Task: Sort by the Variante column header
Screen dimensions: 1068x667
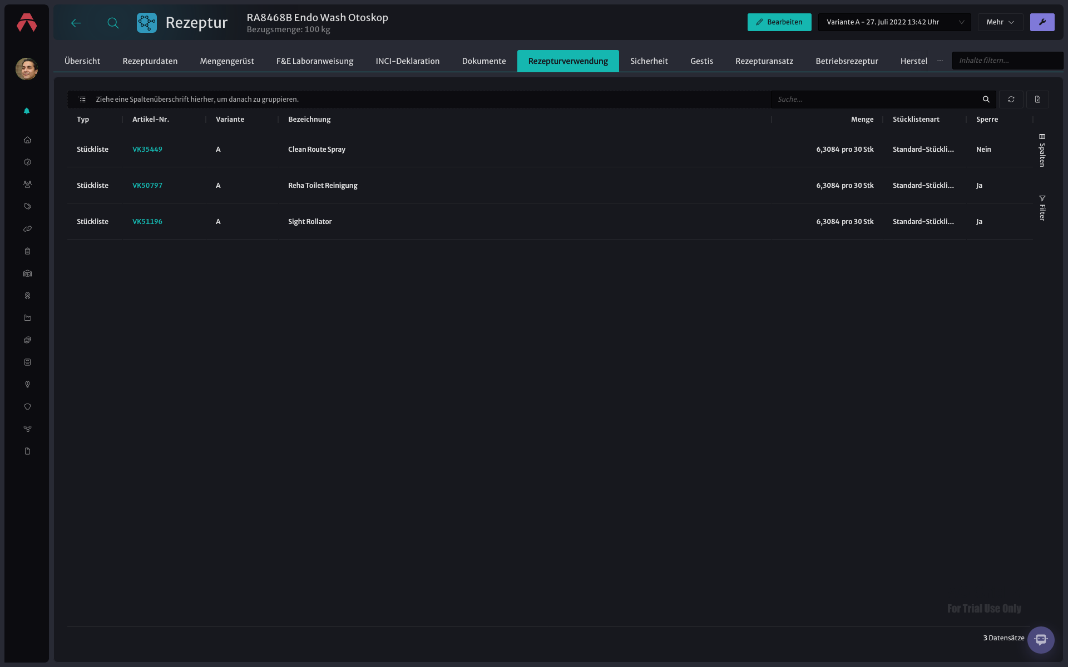Action: tap(230, 120)
